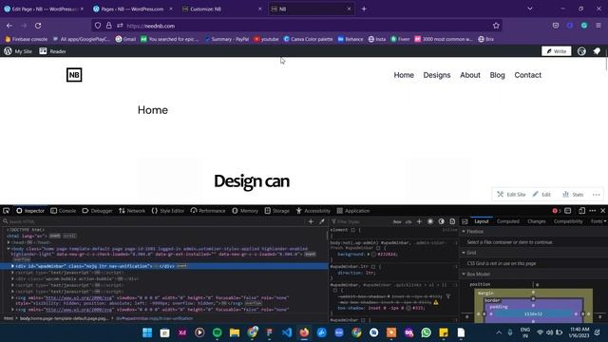
Task: Reload the page with refresh icon
Action: (38, 26)
